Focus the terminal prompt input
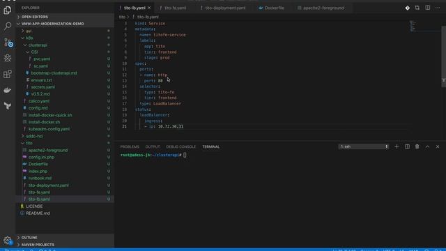This screenshot has width=446, height=251. coord(185,155)
